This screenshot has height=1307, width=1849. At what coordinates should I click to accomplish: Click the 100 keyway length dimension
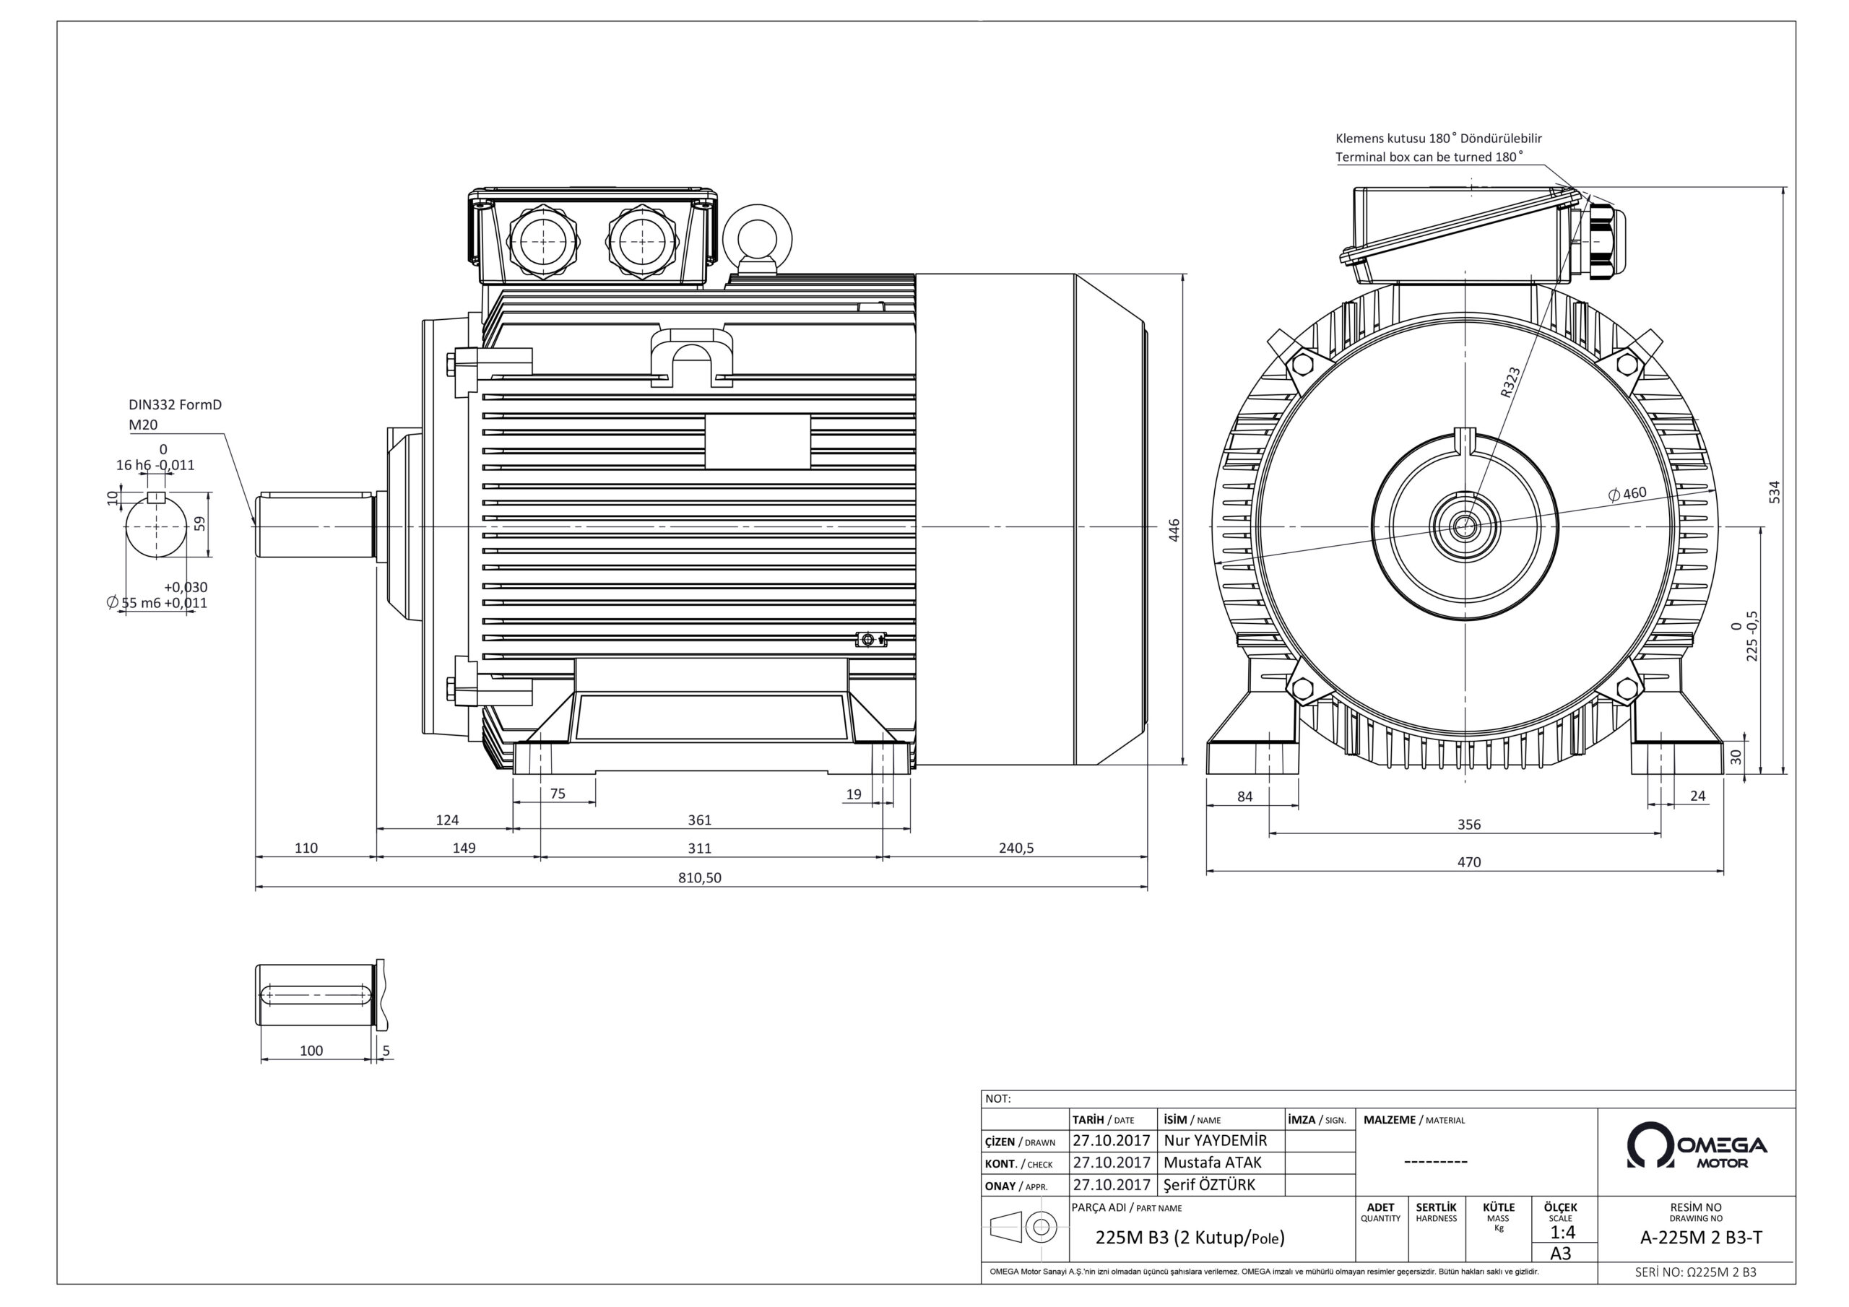tap(311, 1050)
